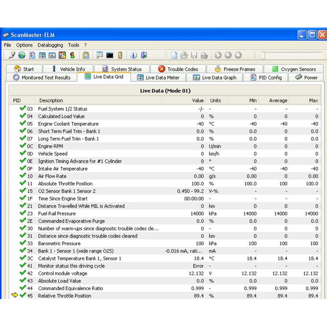Screen dimensions: 327x327
Task: Click the clipboard report icon in toolbar
Action: (x=86, y=56)
